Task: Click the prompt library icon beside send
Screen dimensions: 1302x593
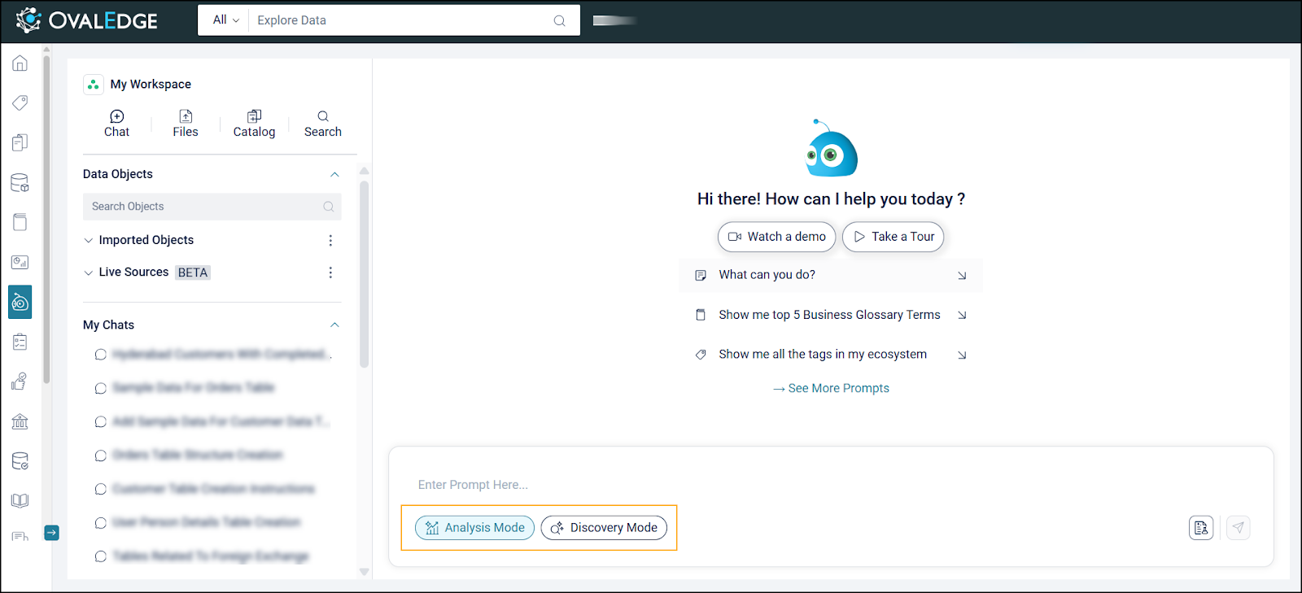Action: pos(1200,528)
